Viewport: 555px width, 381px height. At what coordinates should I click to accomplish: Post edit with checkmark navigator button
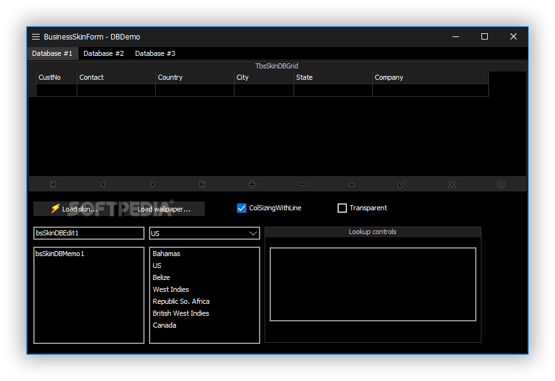(402, 184)
